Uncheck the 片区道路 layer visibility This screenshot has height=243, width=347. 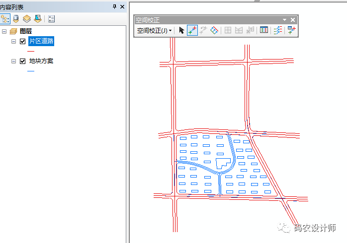(22, 42)
